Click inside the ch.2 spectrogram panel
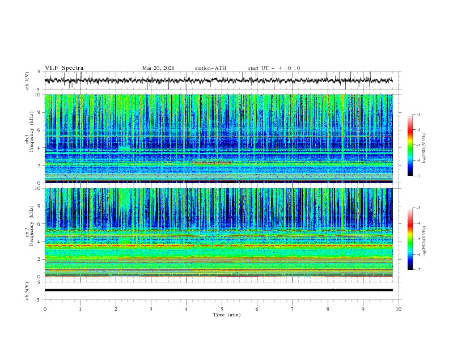This screenshot has height=347, width=449. coord(218,232)
